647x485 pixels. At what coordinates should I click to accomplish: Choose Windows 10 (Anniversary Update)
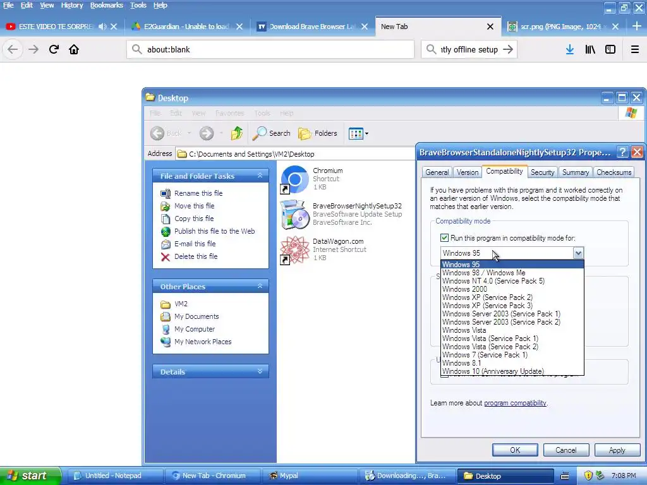pyautogui.click(x=512, y=371)
